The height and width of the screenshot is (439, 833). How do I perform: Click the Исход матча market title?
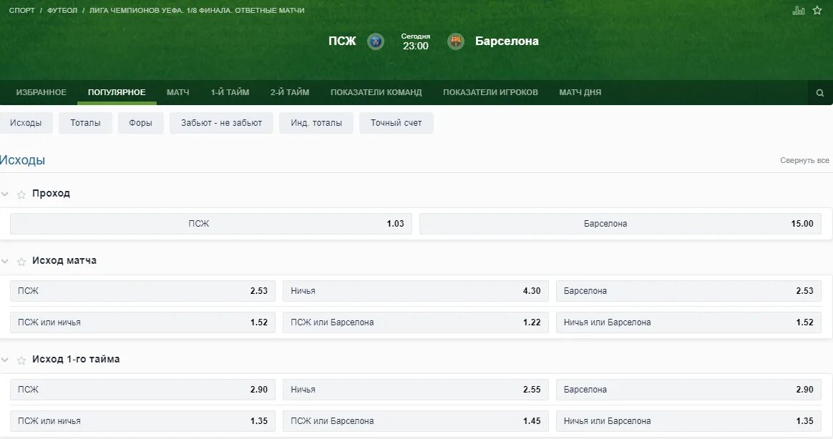click(x=64, y=260)
